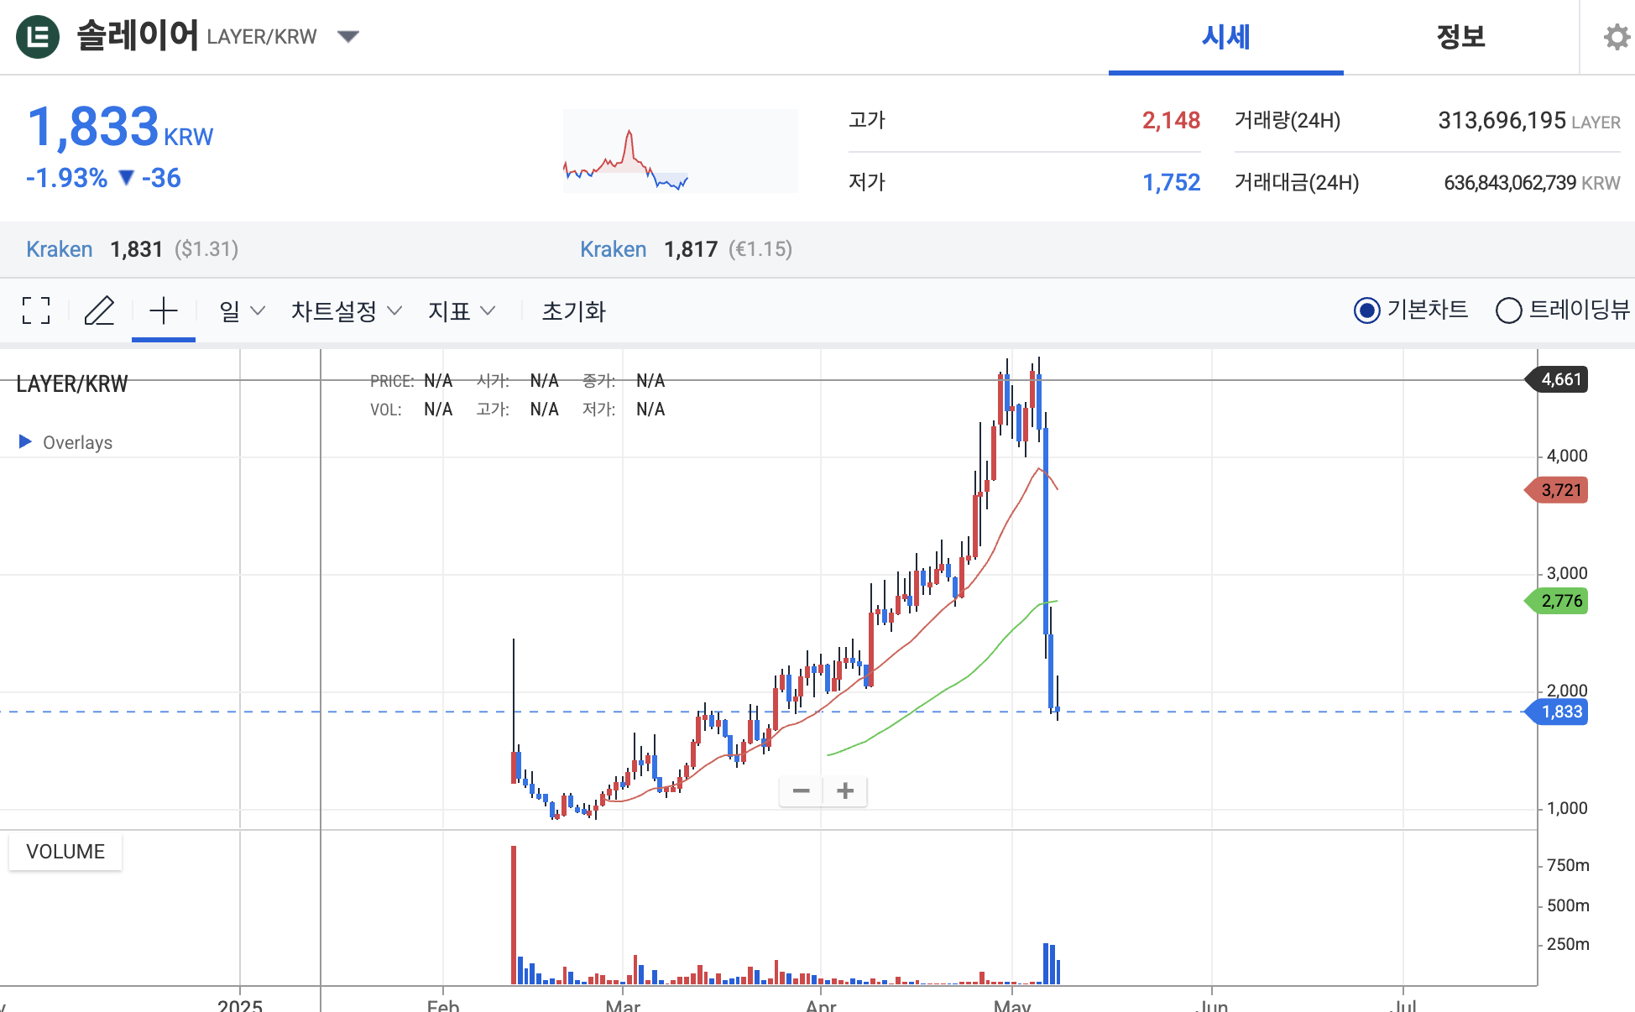Image resolution: width=1635 pixels, height=1012 pixels.
Task: Open the 일 timeframe dropdown
Action: 239,310
